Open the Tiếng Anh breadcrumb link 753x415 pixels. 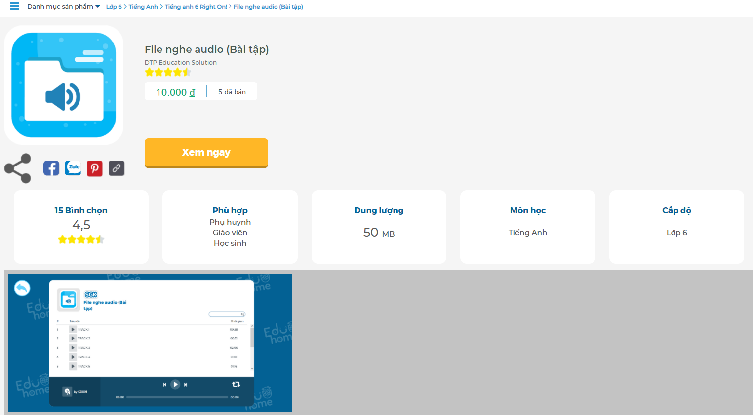tap(143, 7)
